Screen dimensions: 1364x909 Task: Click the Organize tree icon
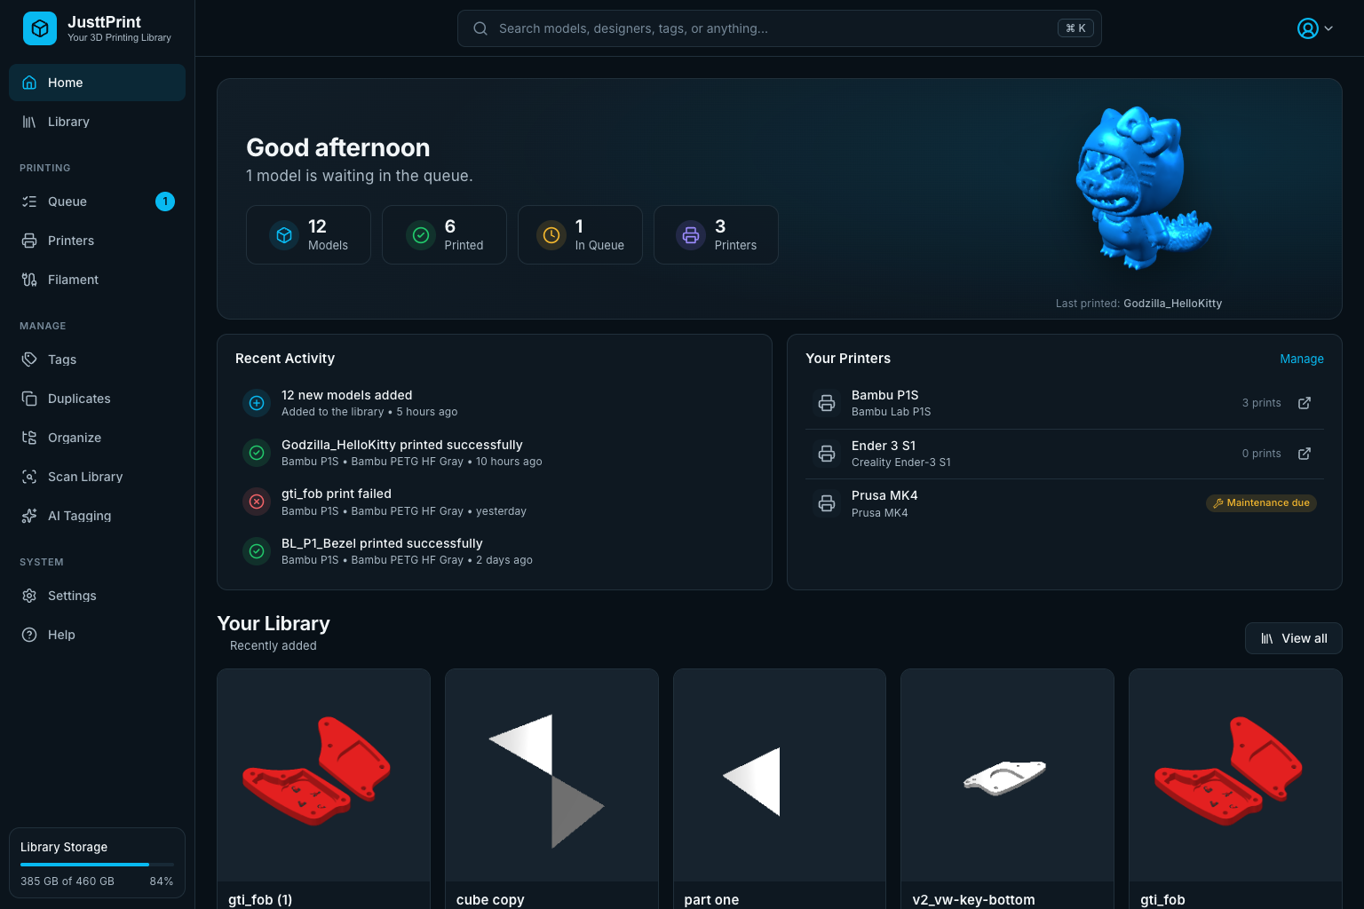(29, 438)
